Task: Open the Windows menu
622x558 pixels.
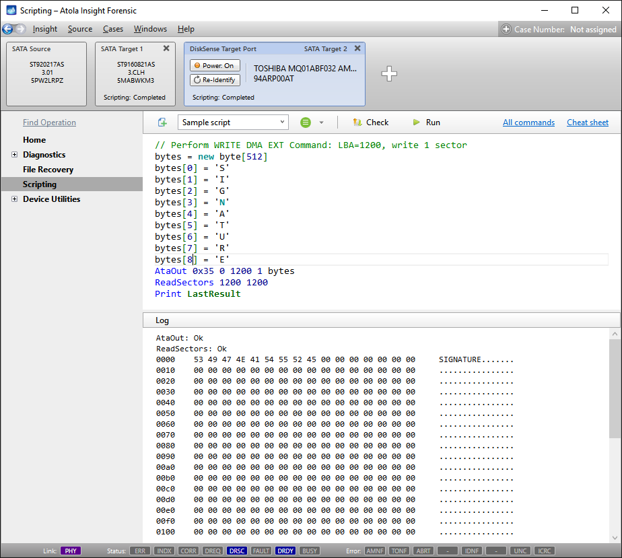Action: click(150, 29)
